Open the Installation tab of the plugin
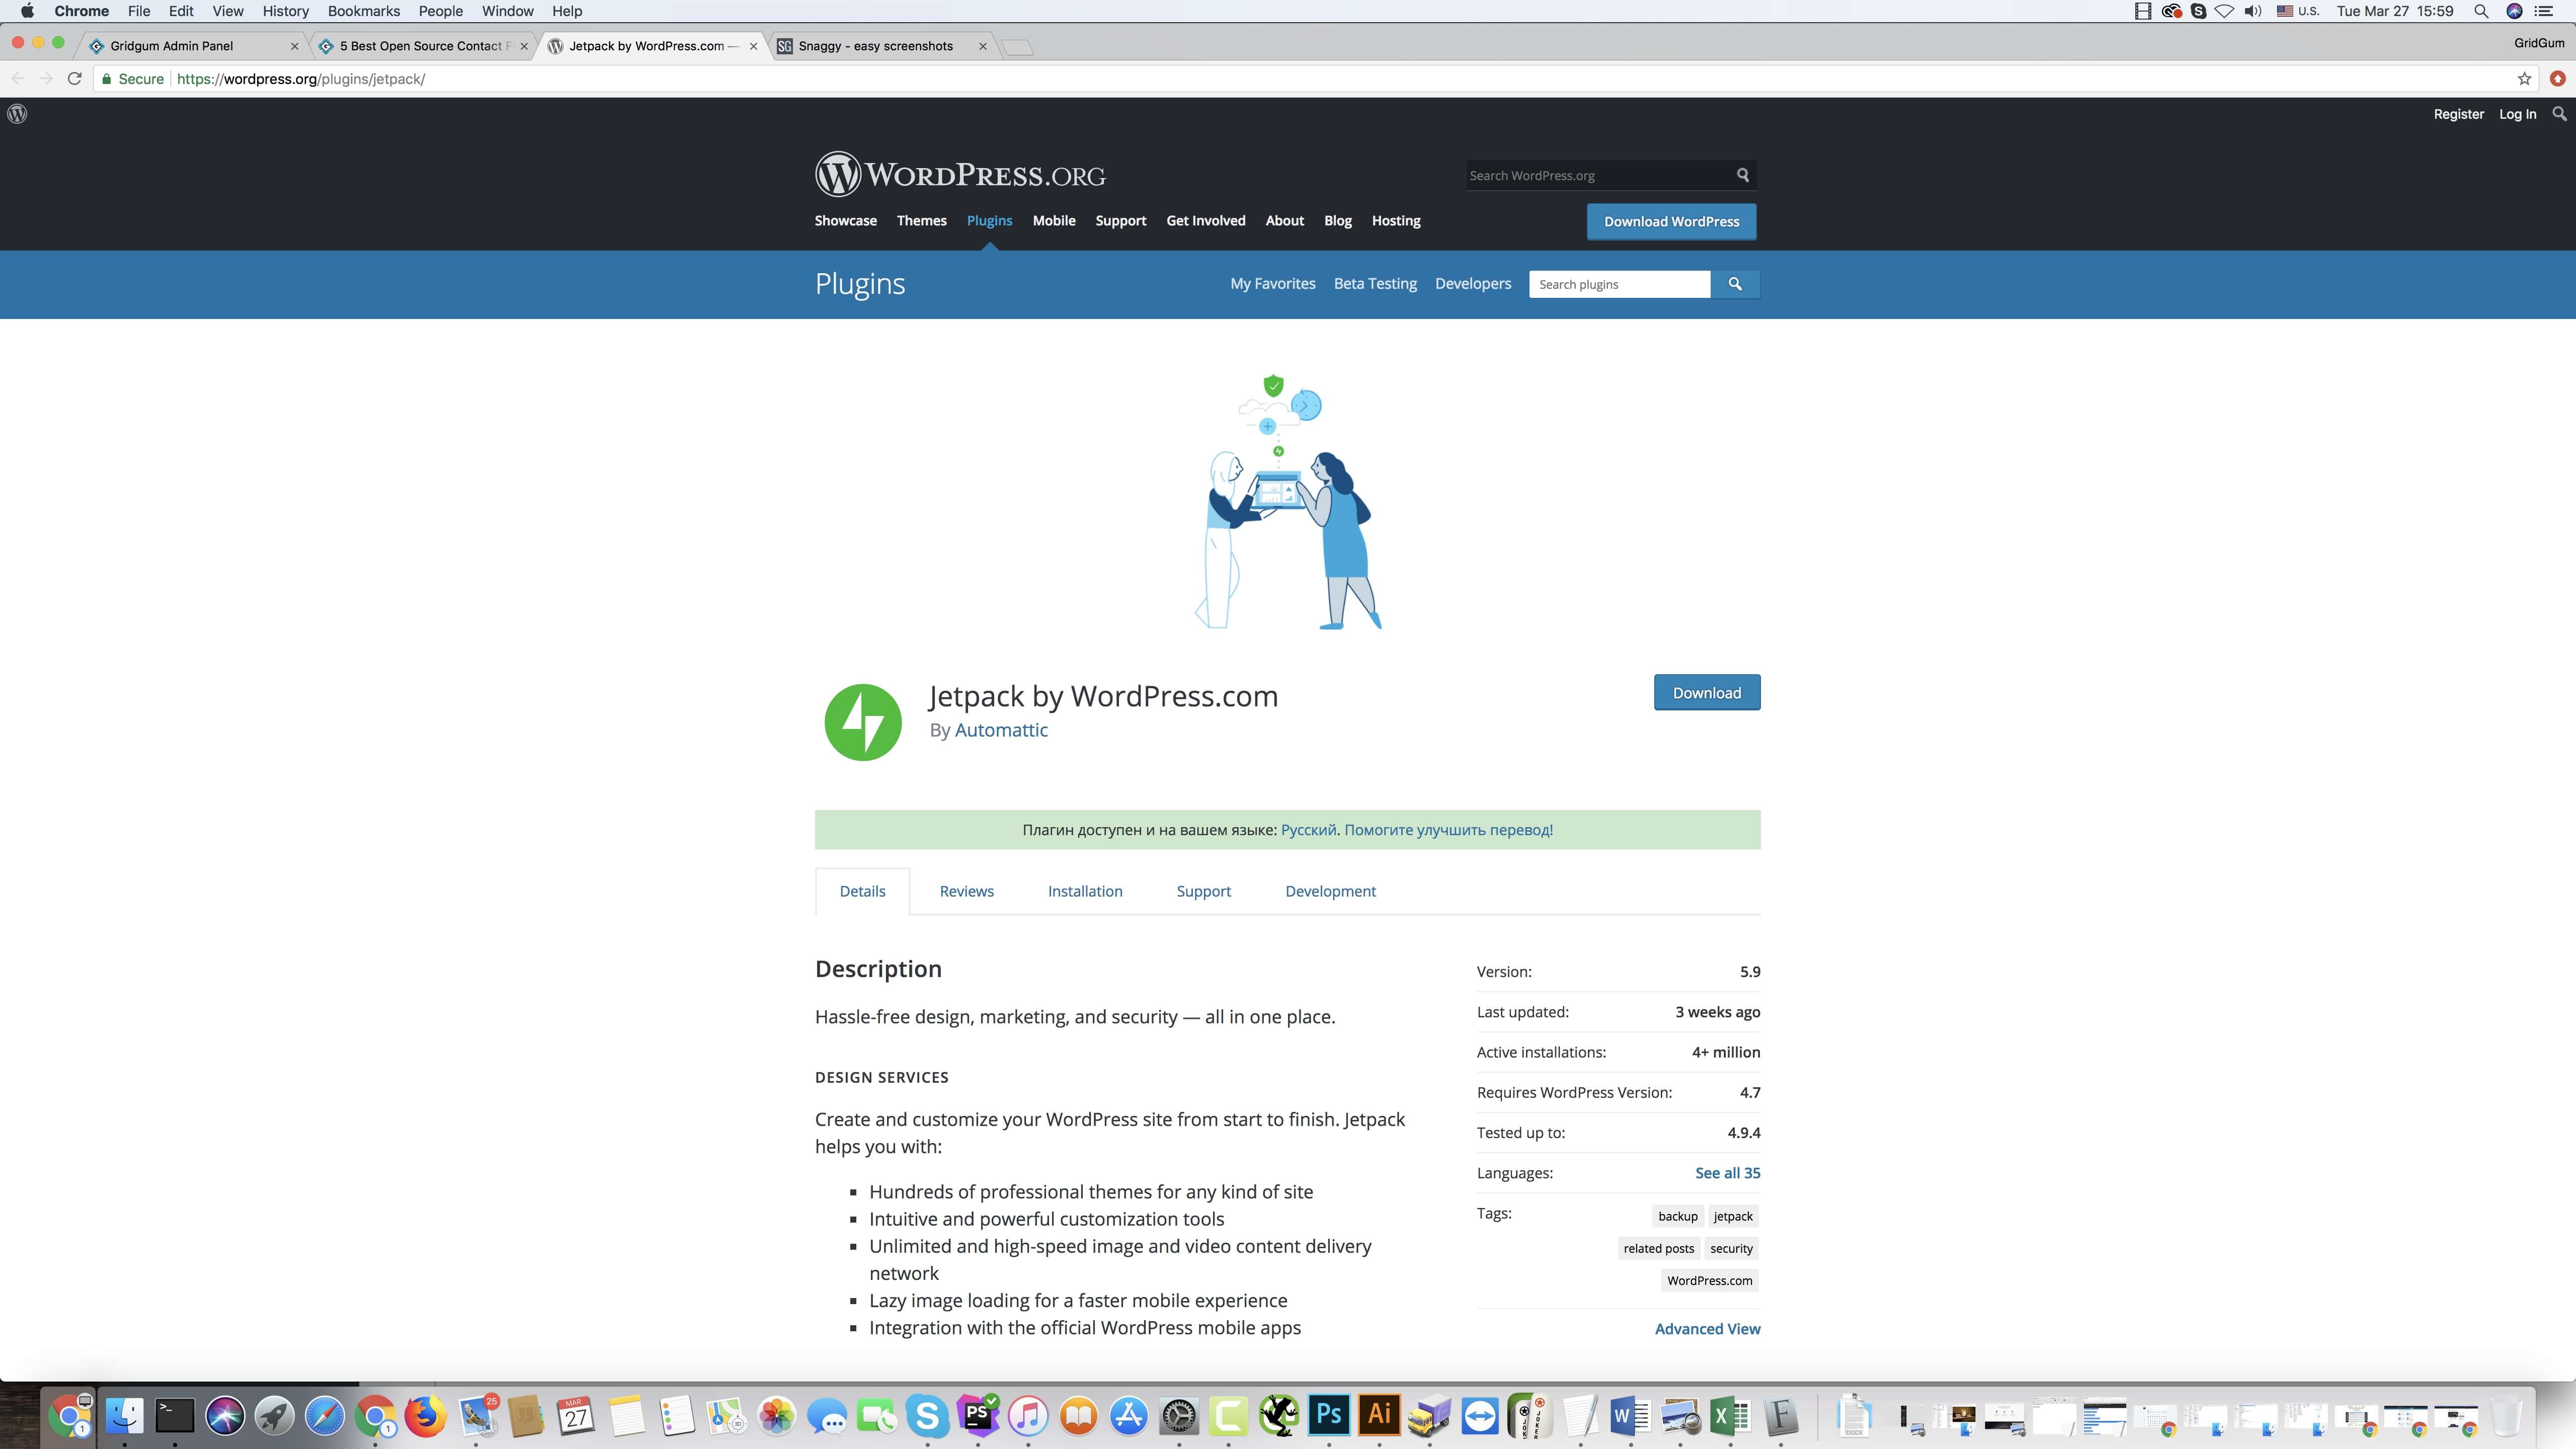This screenshot has height=1449, width=2576. click(x=1085, y=891)
